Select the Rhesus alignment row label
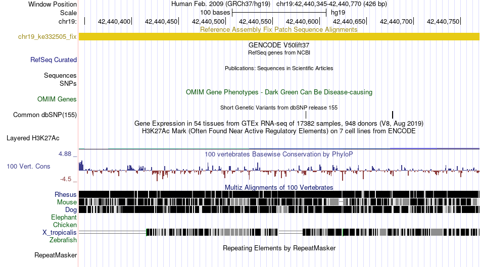This screenshot has width=480, height=267. (x=66, y=194)
